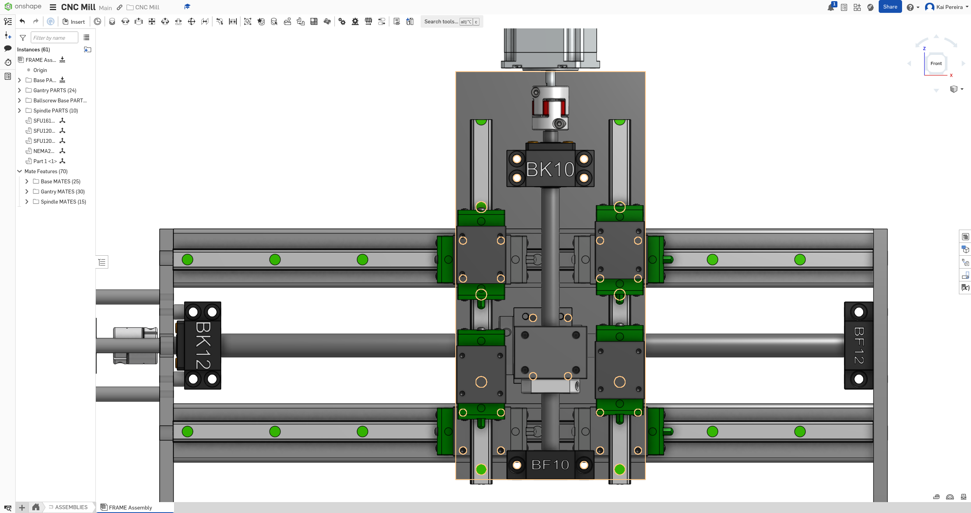Open the comments speech bubble panel
This screenshot has height=513, width=971.
tap(7, 48)
